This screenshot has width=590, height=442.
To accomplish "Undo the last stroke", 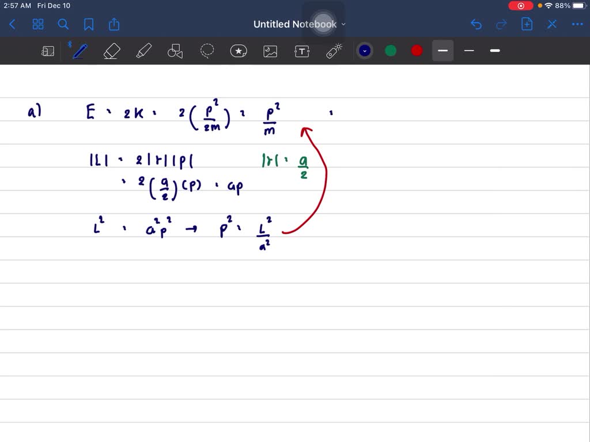I will pyautogui.click(x=476, y=24).
